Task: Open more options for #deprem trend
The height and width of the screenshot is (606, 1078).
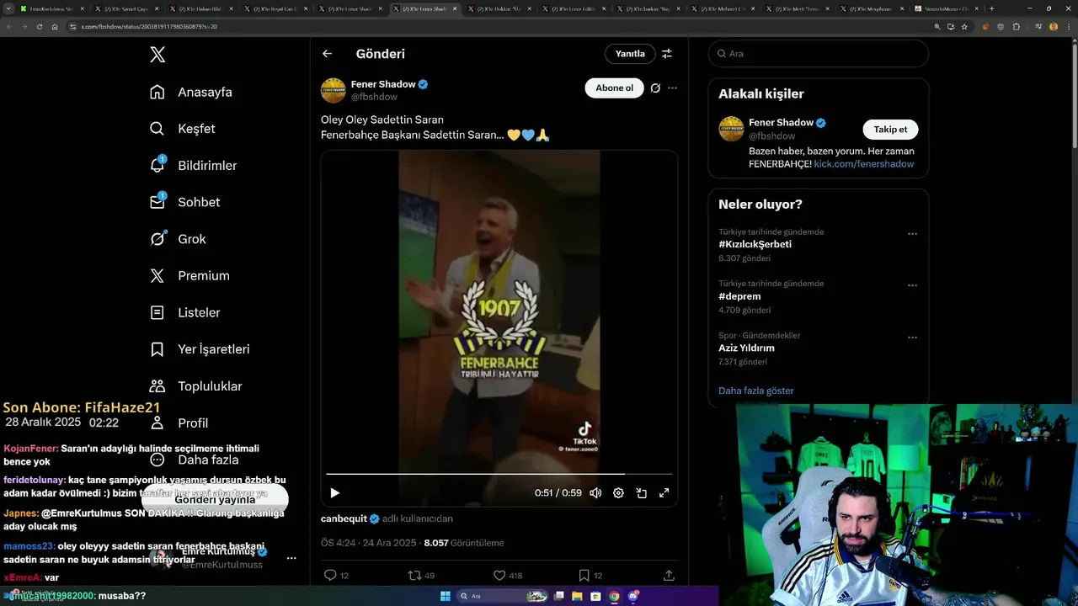Action: (912, 285)
